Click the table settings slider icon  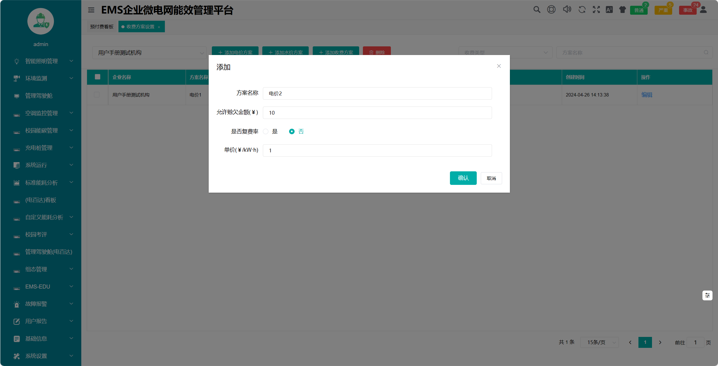tap(707, 295)
